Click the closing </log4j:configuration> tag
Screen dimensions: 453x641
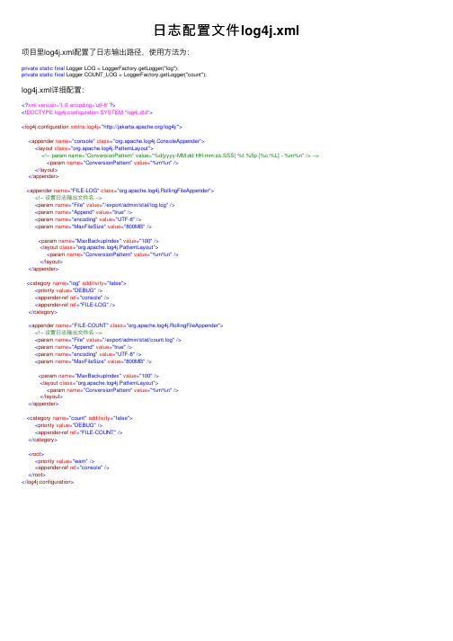[48, 483]
